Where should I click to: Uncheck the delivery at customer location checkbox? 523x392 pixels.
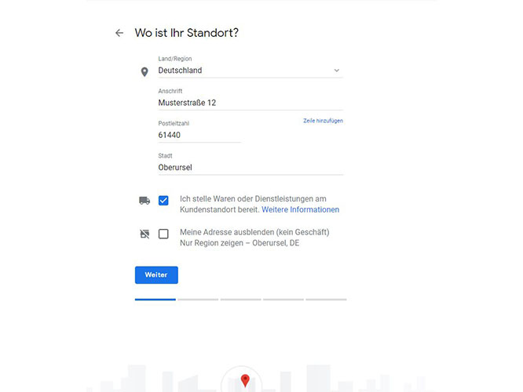pyautogui.click(x=163, y=201)
